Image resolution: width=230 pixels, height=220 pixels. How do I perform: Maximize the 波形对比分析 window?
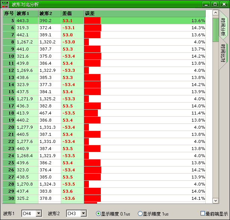coord(215,4)
